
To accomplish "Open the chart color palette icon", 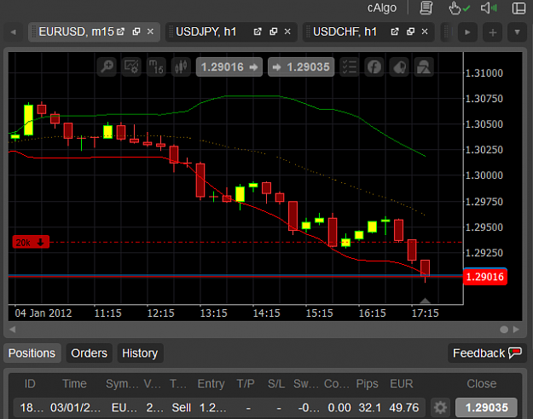I will coord(399,66).
